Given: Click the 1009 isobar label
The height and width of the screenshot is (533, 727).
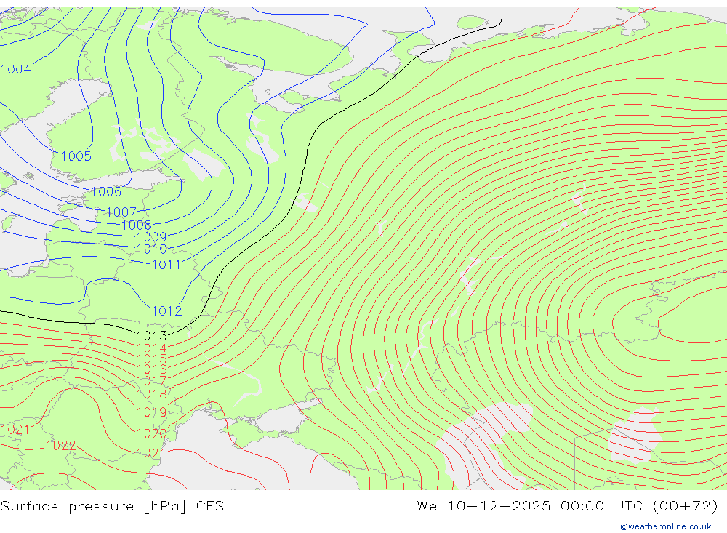Looking at the screenshot, I should tap(152, 236).
